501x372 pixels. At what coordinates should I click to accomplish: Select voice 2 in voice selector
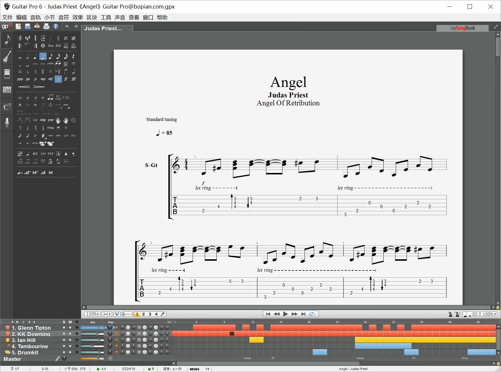tap(143, 314)
